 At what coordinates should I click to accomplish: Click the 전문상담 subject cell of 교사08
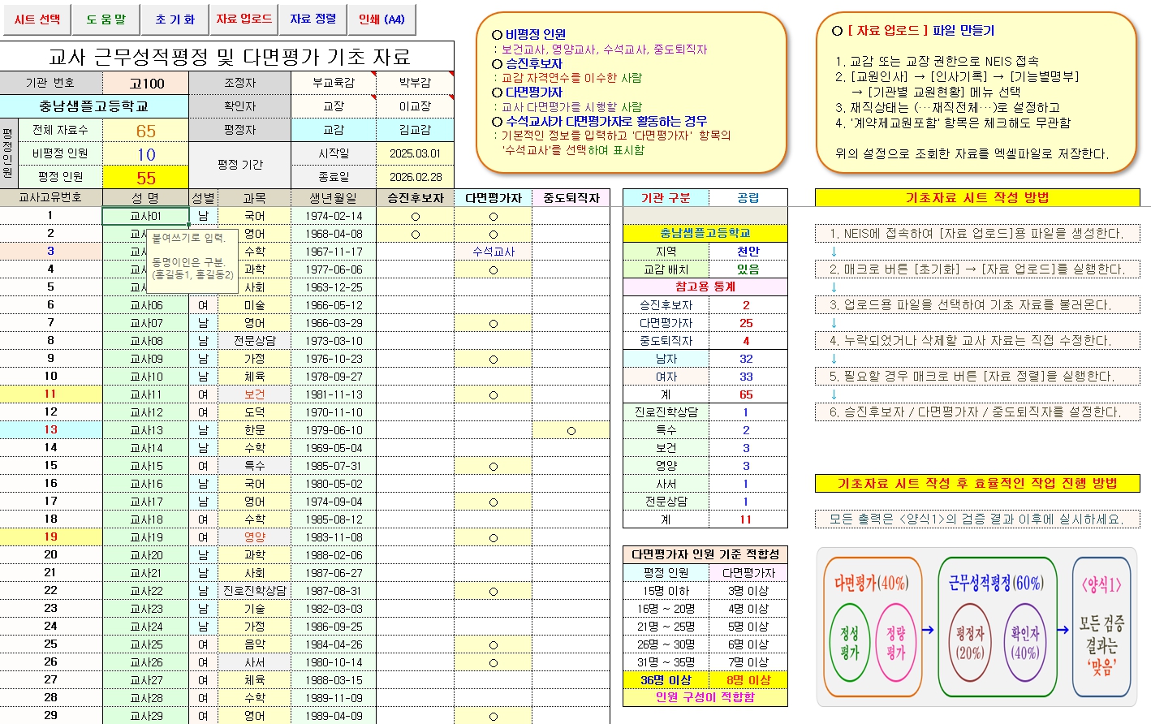point(254,341)
